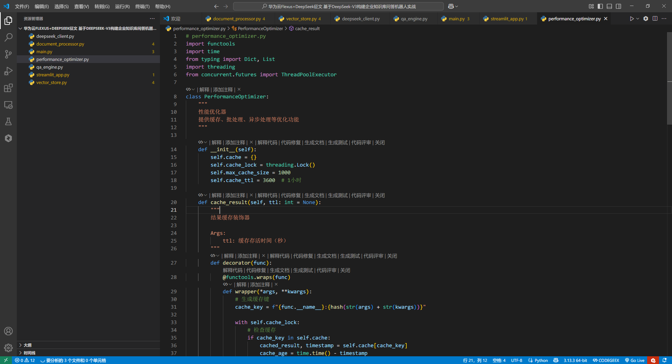Toggle the bottom panel layout button
Image resolution: width=672 pixels, height=364 pixels.
pos(609,6)
